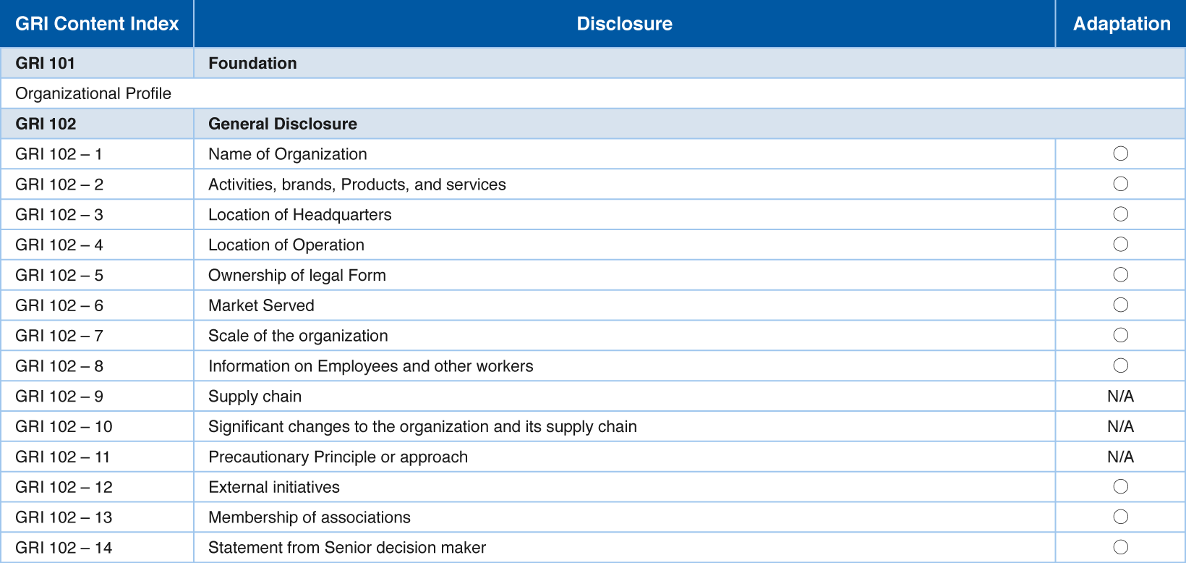Image resolution: width=1186 pixels, height=563 pixels.
Task: Click the circle for Scale of the organization
Action: tap(1121, 335)
